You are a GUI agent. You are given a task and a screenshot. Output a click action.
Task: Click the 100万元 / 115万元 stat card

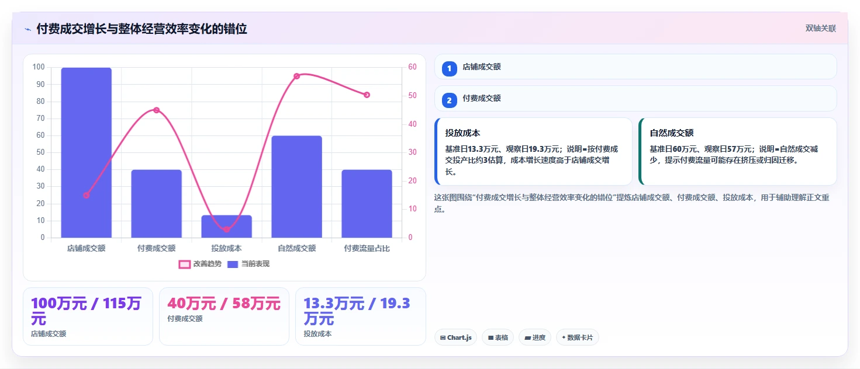88,316
